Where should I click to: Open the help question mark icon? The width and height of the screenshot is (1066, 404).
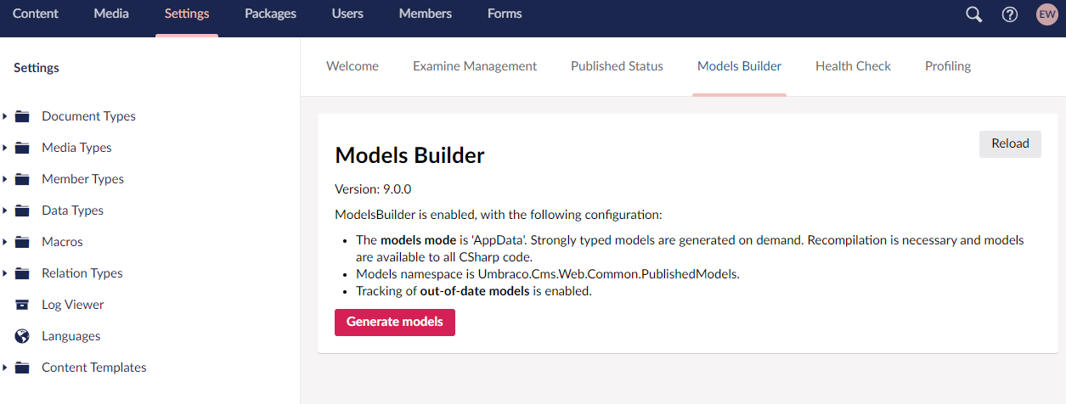pos(1010,14)
